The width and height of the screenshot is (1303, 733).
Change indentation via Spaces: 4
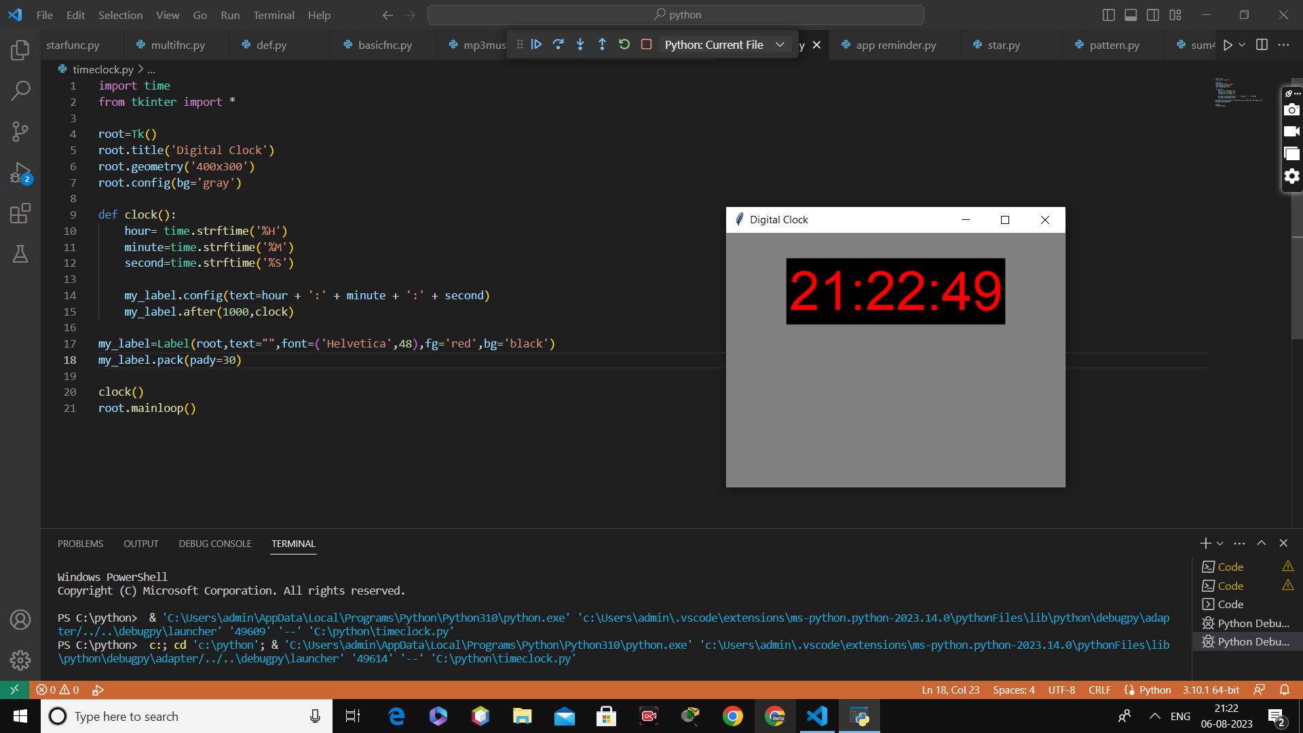pos(1013,690)
